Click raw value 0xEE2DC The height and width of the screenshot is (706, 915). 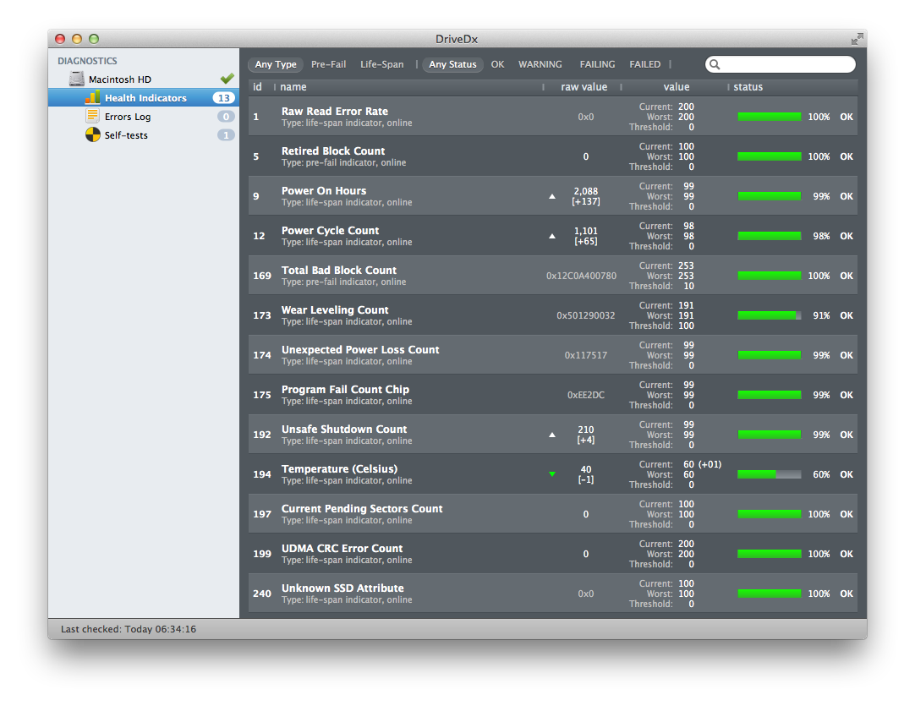586,395
